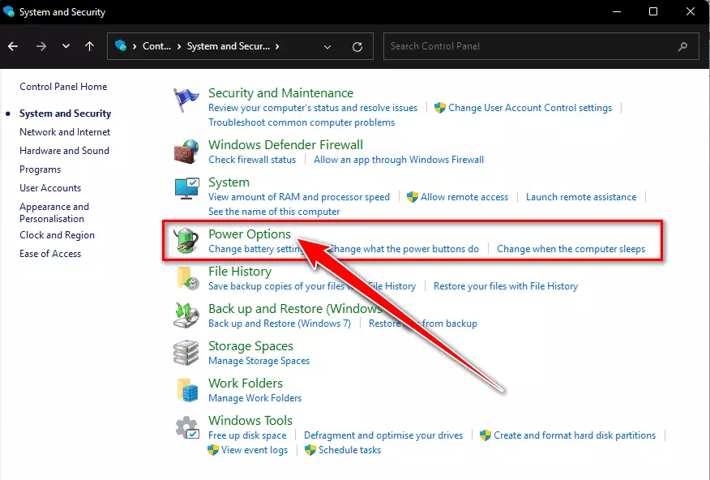Image resolution: width=710 pixels, height=480 pixels.
Task: Click Change what the power buttons do
Action: [404, 249]
